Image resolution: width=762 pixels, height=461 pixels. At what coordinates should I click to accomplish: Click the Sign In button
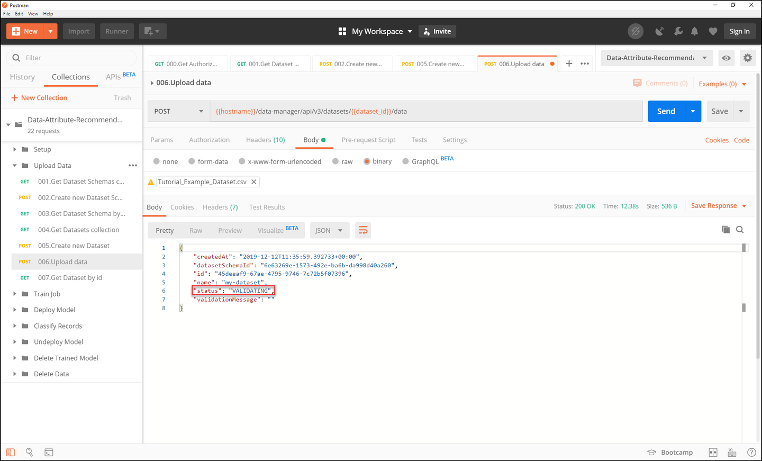click(x=739, y=31)
